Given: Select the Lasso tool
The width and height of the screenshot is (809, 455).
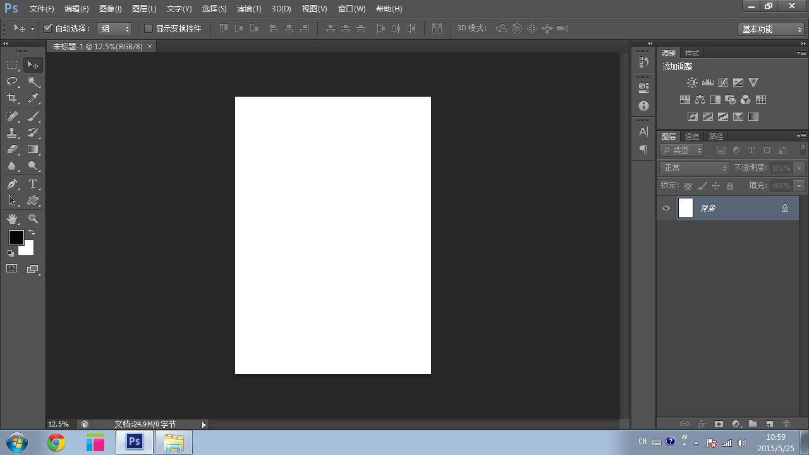Looking at the screenshot, I should pyautogui.click(x=12, y=82).
